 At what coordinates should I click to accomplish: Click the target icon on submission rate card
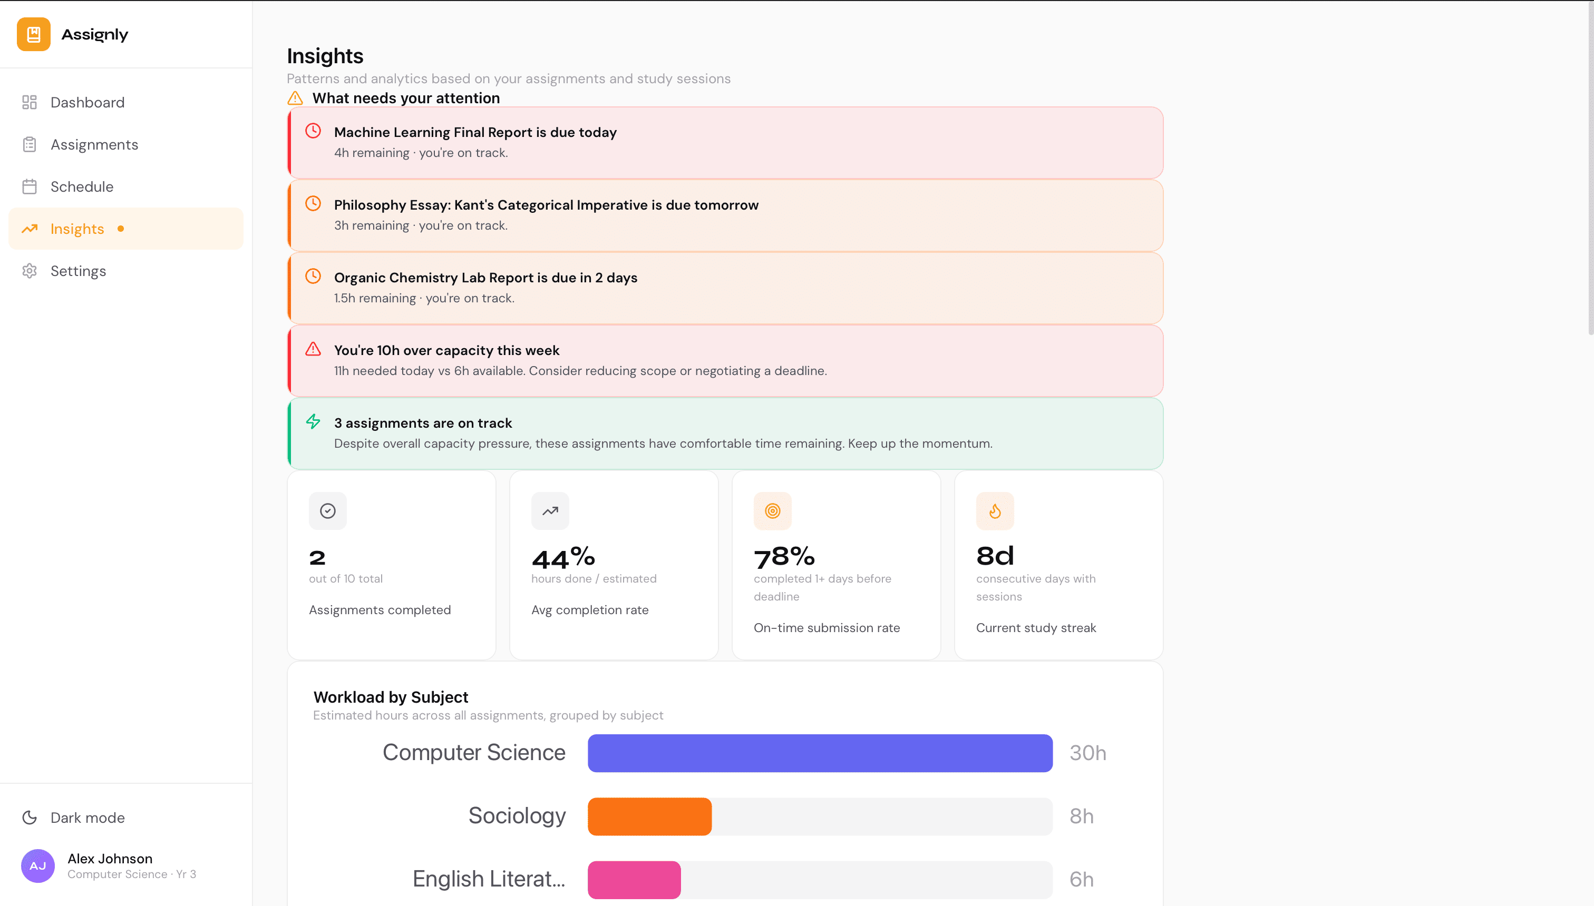[772, 511]
